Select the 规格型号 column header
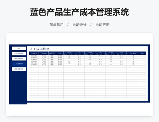The width and height of the screenshot is (159, 122). point(52,53)
